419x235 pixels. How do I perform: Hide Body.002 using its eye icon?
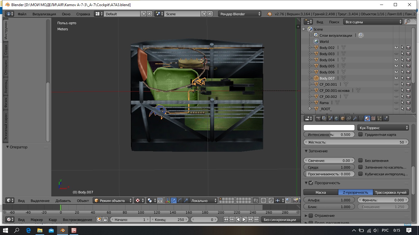(x=396, y=47)
